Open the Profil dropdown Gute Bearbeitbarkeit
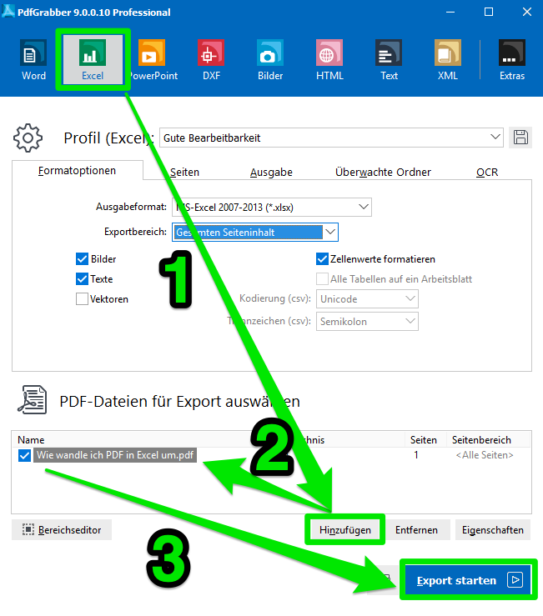Screen dimensions: 543x616 (x=331, y=138)
